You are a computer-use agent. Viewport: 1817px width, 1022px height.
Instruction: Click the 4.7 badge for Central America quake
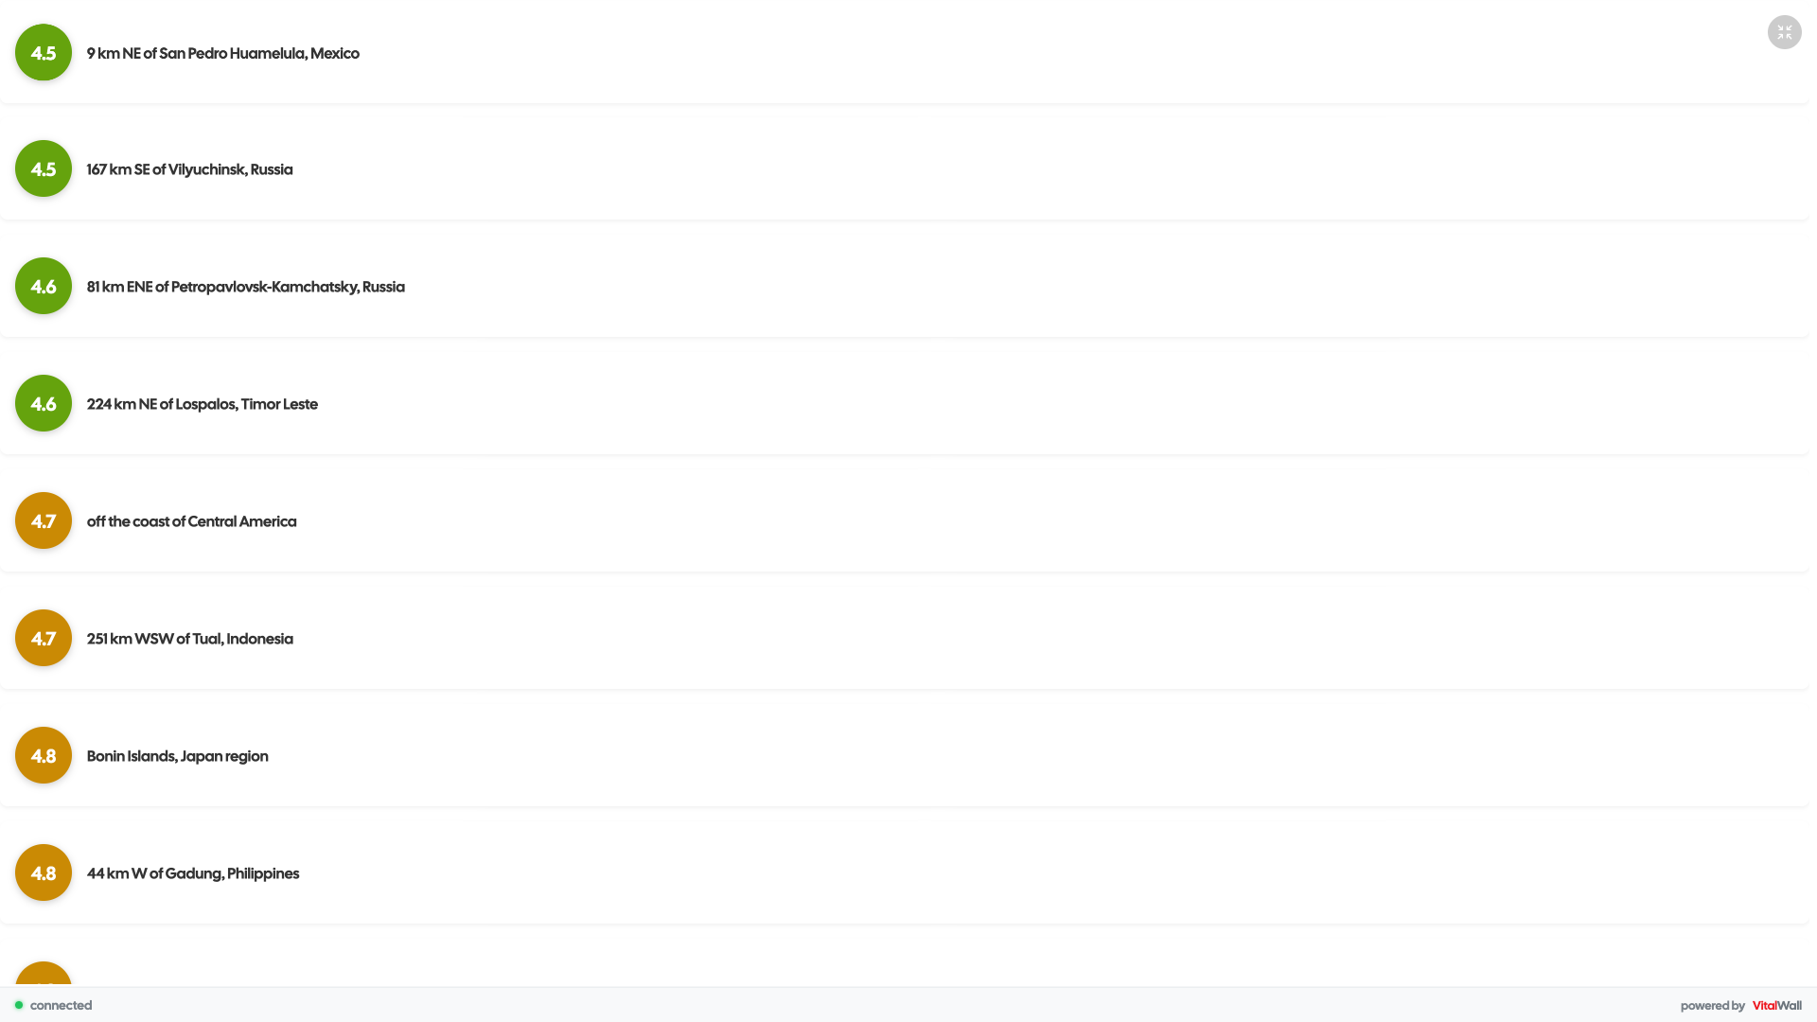tap(44, 521)
